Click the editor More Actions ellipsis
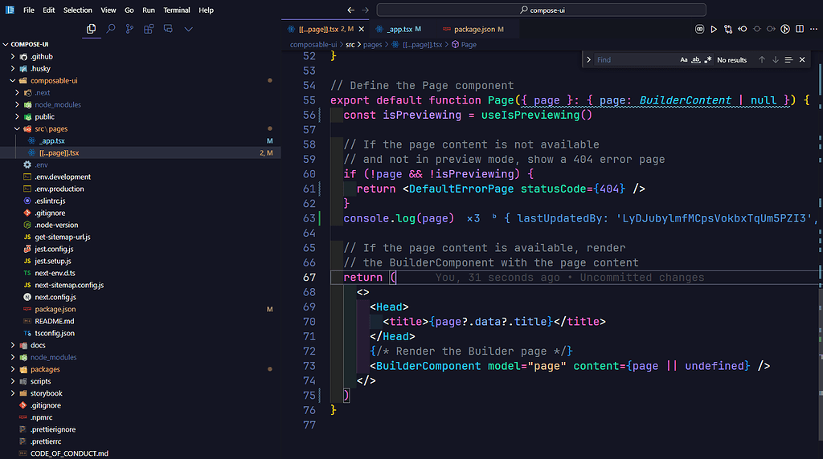This screenshot has width=823, height=459. tap(813, 30)
